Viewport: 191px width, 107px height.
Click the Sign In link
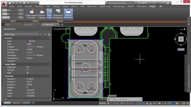(144, 3)
